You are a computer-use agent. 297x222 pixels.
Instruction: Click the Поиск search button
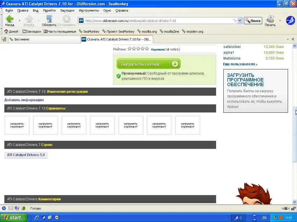253,21
